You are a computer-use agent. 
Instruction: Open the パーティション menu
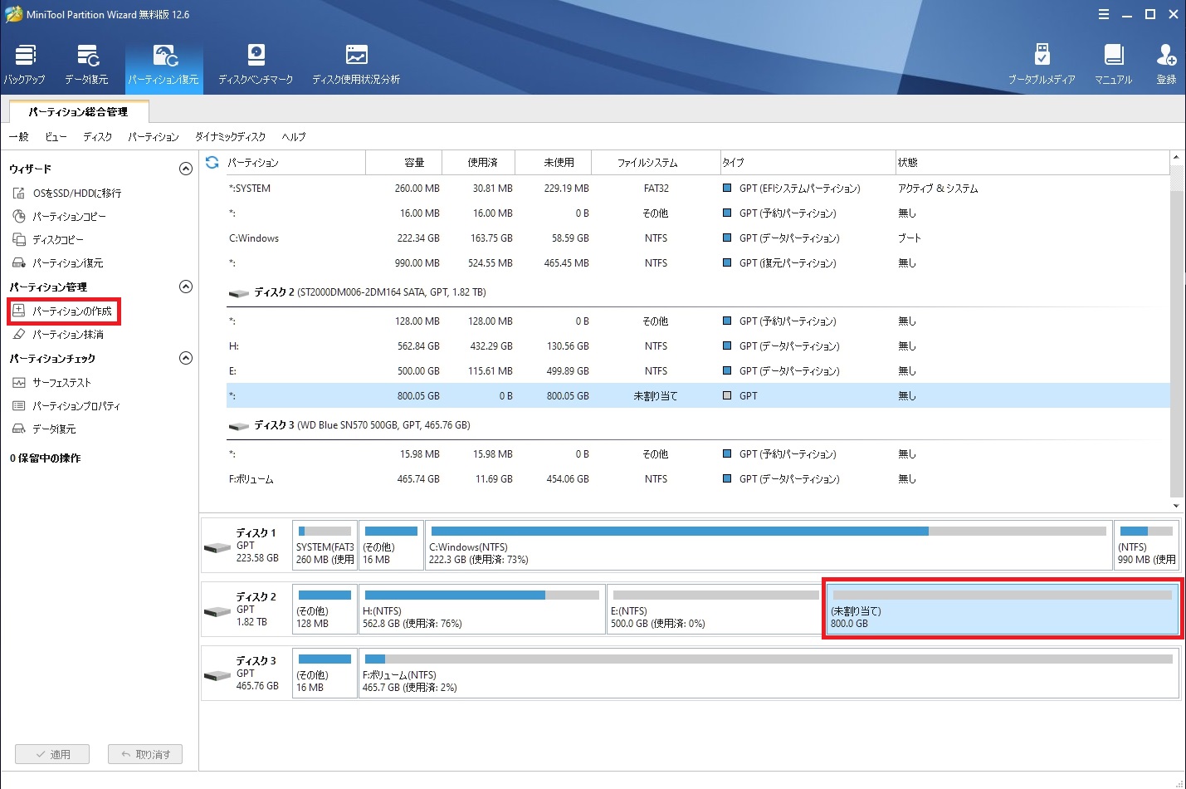(154, 136)
